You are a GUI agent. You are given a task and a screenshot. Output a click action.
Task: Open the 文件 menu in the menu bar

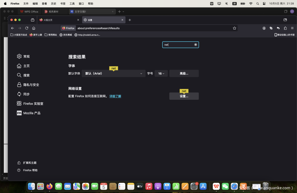pos(26,3)
